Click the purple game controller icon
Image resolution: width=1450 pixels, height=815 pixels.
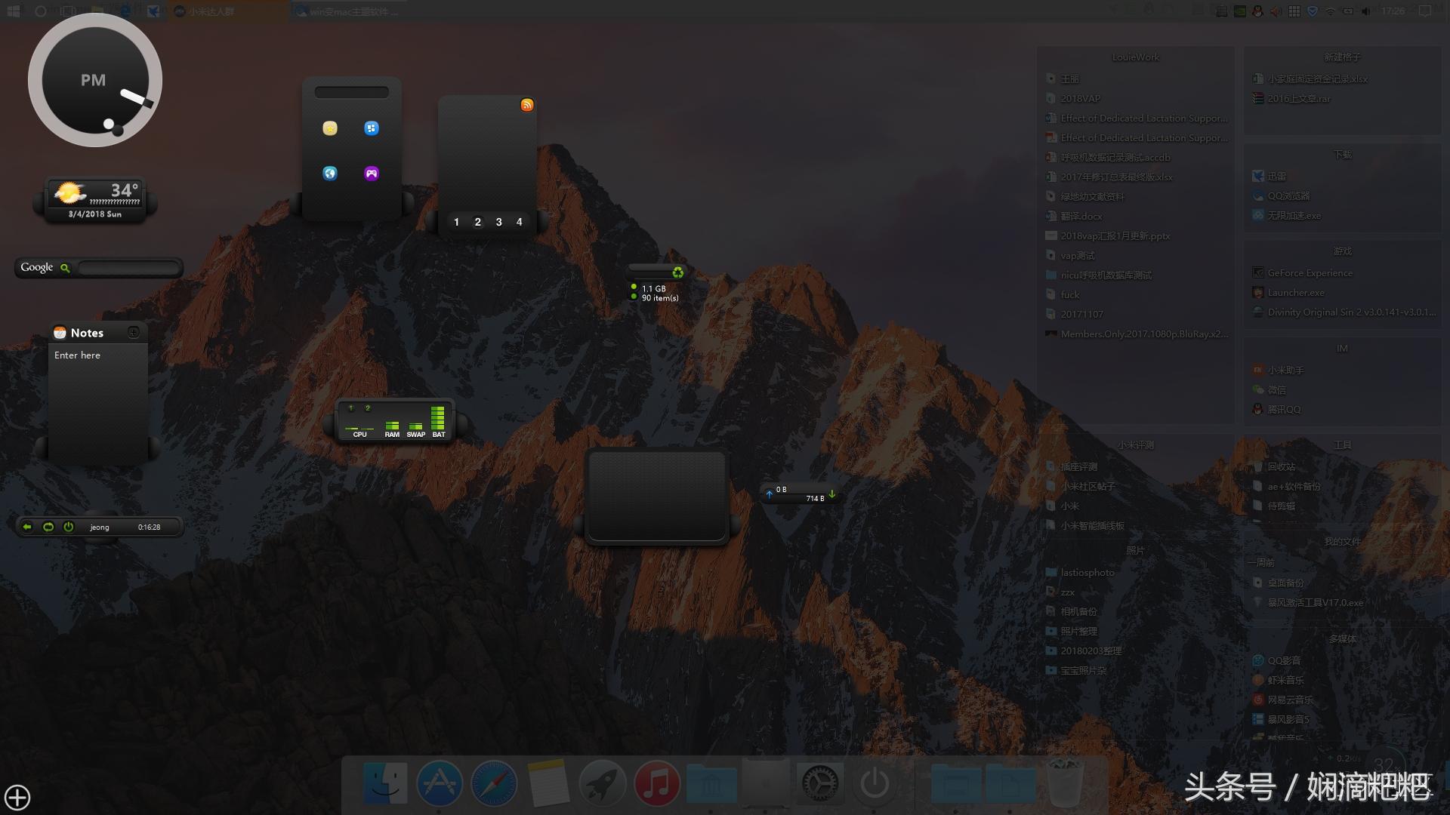(x=371, y=174)
